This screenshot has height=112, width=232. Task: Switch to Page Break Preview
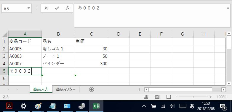[169, 97]
